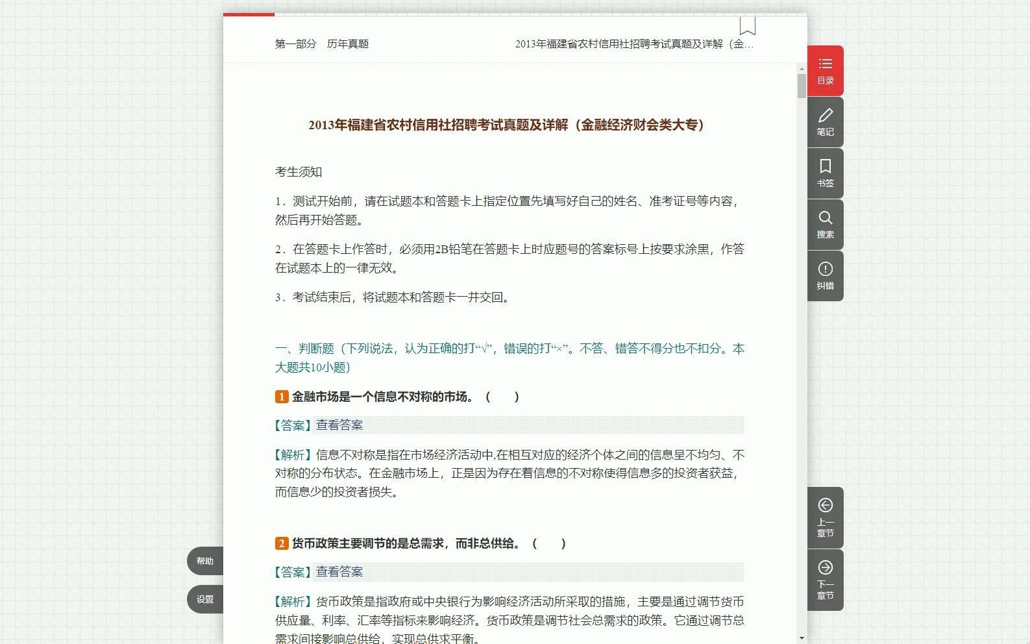
Task: Click scrollbar down arrow
Action: point(802,638)
